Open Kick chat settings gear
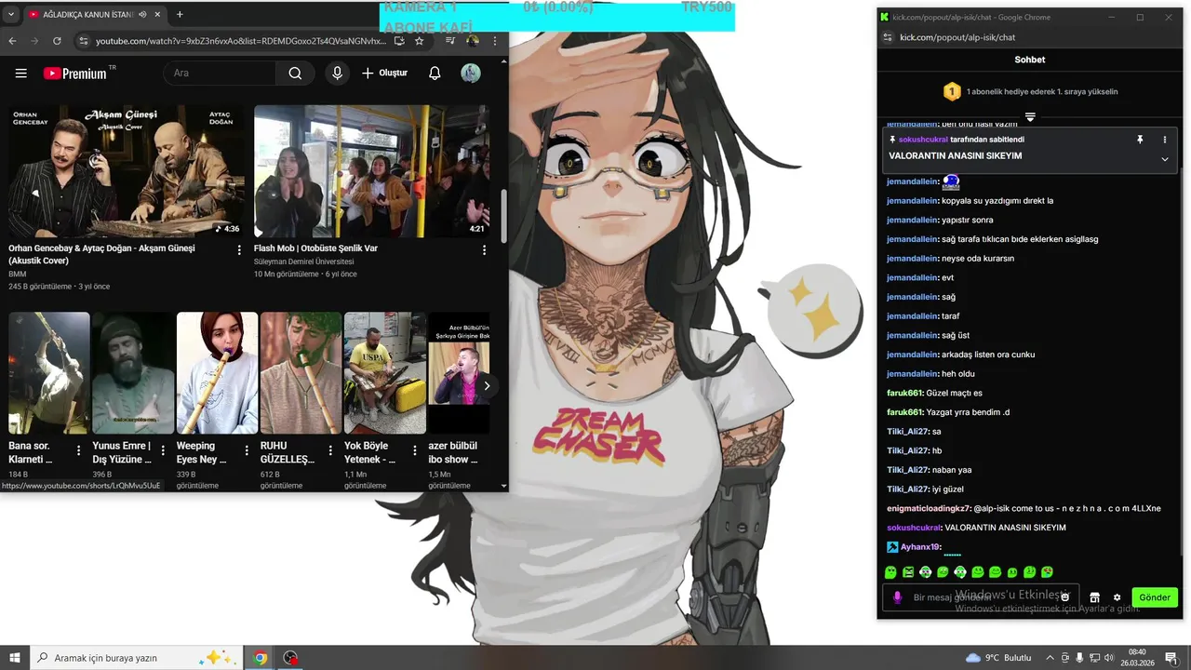1191x670 pixels. pos(1117,597)
